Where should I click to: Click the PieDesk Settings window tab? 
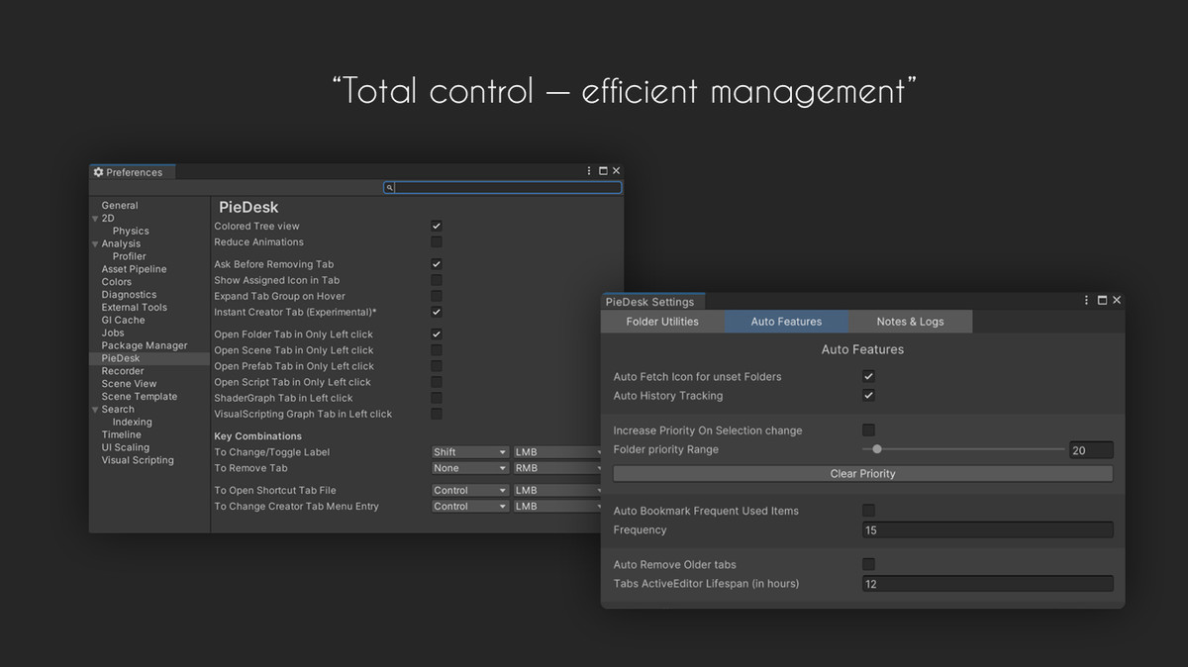click(650, 302)
